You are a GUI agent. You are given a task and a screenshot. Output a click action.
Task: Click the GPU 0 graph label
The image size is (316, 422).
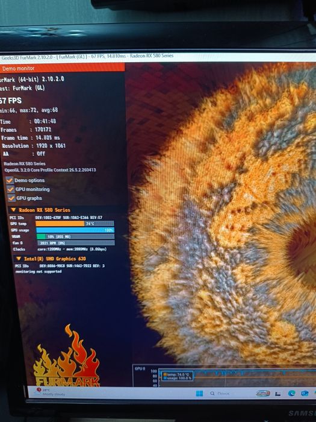point(140,368)
